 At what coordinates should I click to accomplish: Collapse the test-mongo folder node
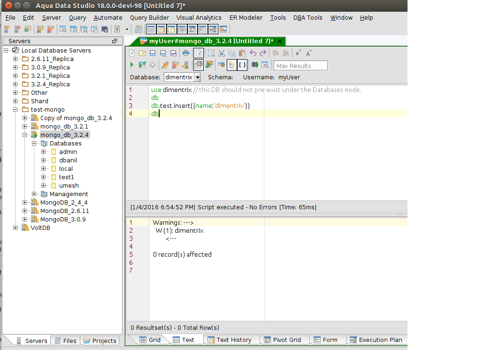15,109
